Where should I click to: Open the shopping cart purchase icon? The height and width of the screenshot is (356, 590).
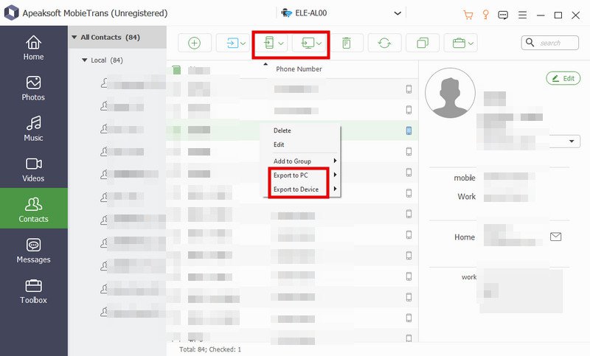point(468,15)
